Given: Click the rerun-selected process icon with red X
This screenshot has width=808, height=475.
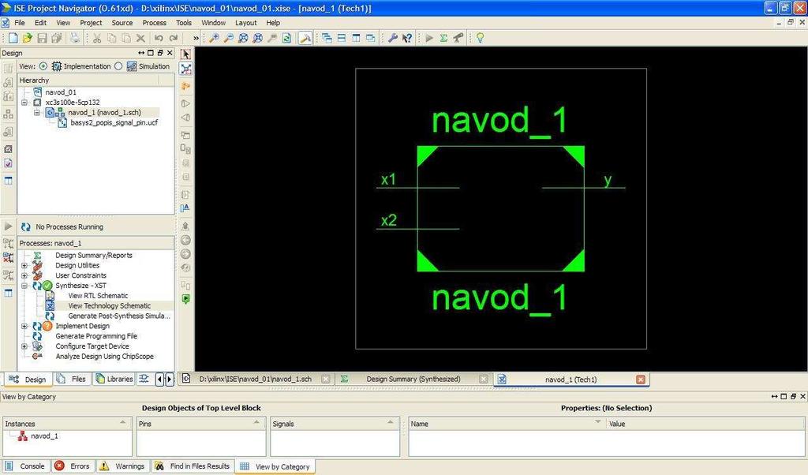Looking at the screenshot, I should [8, 257].
